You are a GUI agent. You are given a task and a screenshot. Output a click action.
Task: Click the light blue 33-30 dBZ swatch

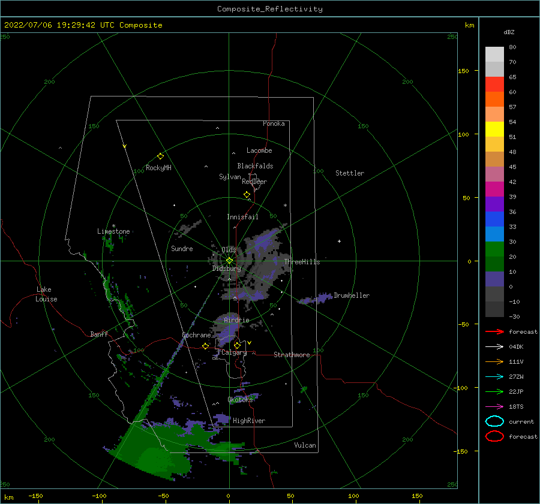click(494, 234)
